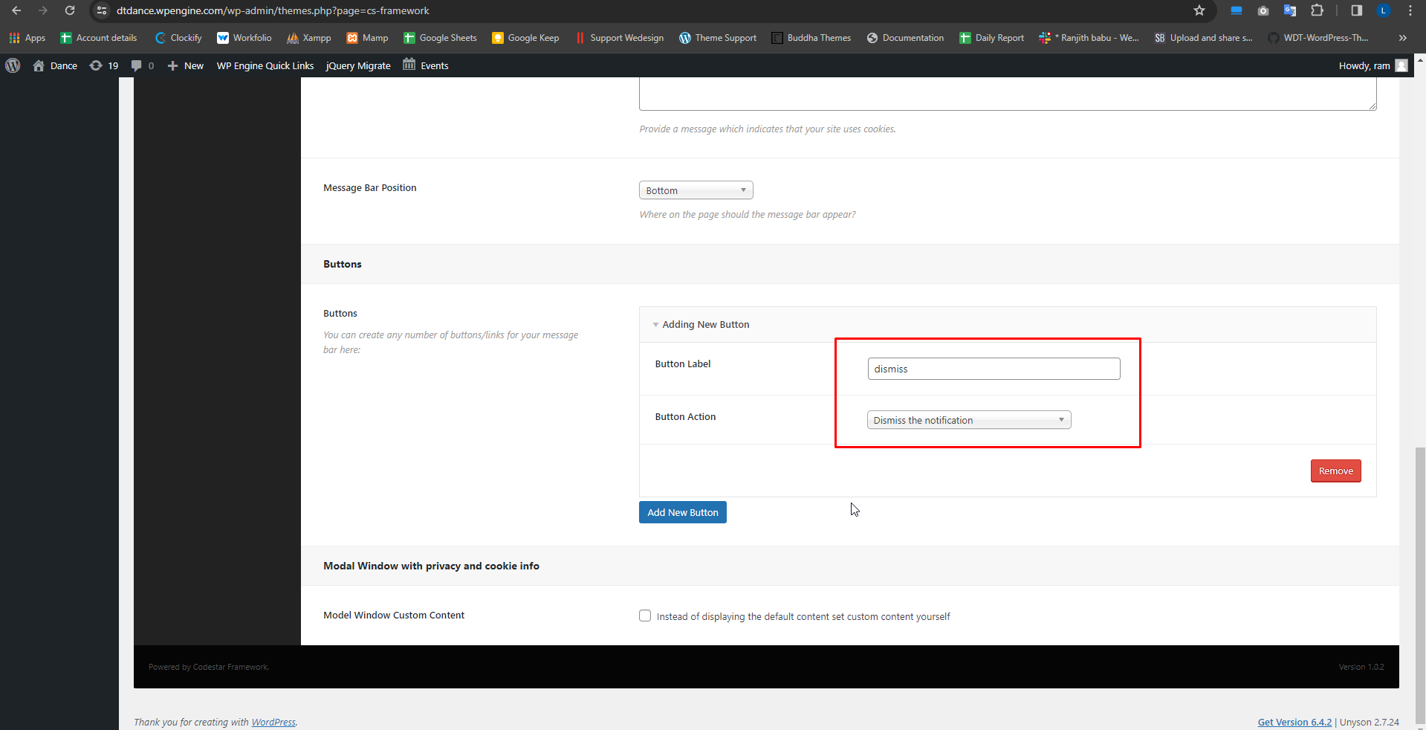Bookmark this page with star icon
This screenshot has height=730, width=1426.
[x=1199, y=10]
